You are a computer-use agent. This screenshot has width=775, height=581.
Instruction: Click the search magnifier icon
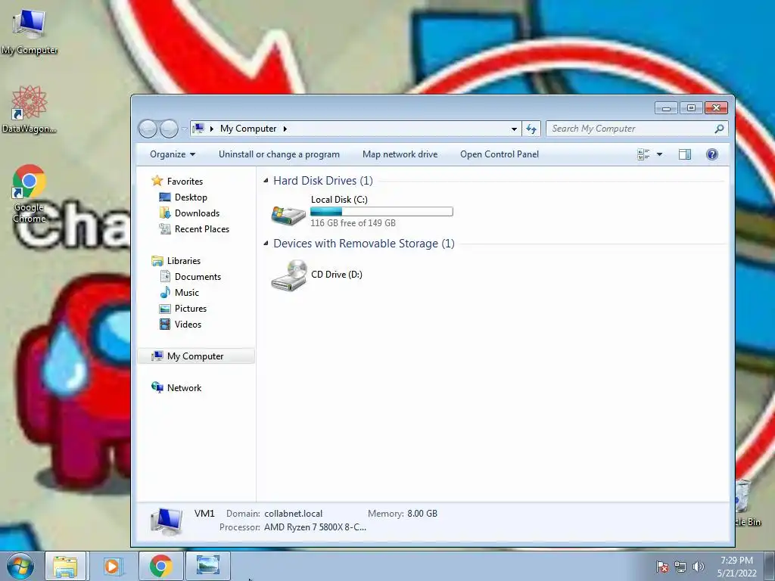(719, 129)
